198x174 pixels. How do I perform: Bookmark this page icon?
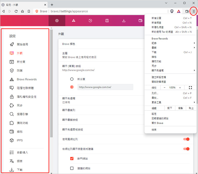pyautogui.click(x=29, y=11)
